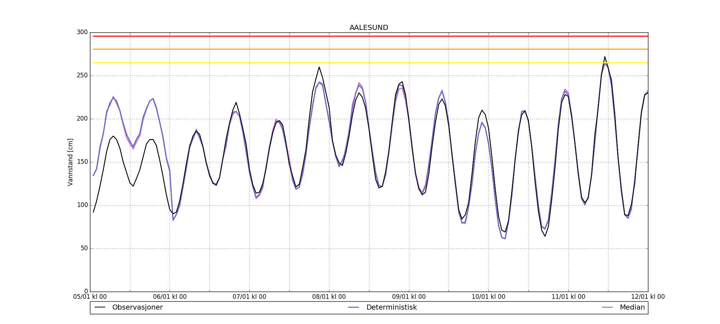Click the Observasjoner legend label
720x324 pixels.
pyautogui.click(x=137, y=307)
